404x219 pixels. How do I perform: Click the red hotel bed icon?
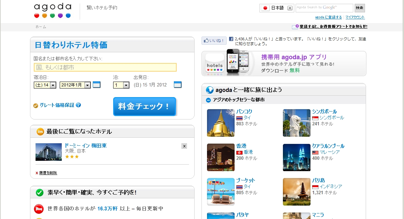[39, 209]
